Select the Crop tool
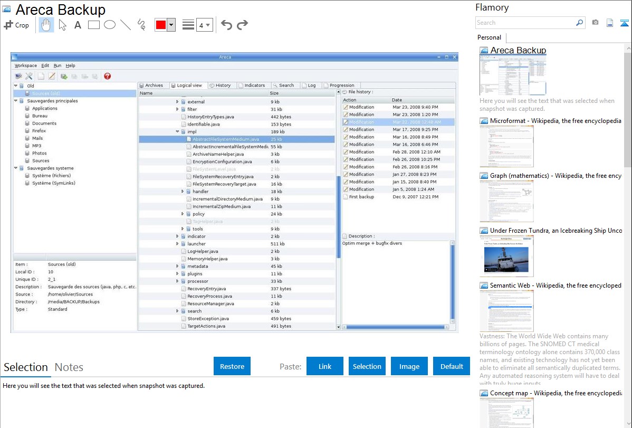Viewport: 632px width, 428px height. (x=16, y=25)
